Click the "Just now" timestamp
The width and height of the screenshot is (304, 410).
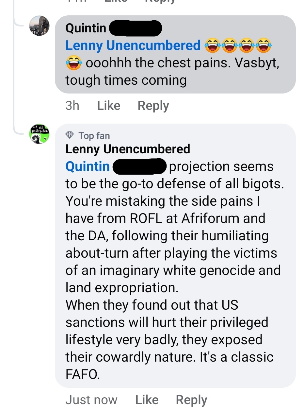[x=91, y=400]
